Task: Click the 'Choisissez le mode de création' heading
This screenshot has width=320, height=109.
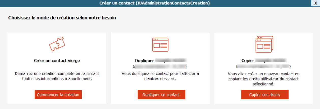Action: coord(62,18)
